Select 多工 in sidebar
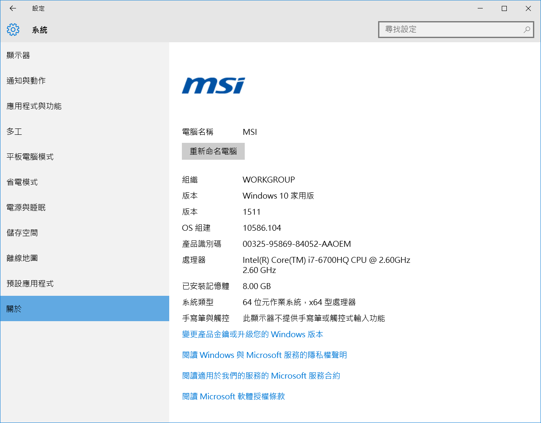This screenshot has width=541, height=423. point(85,131)
